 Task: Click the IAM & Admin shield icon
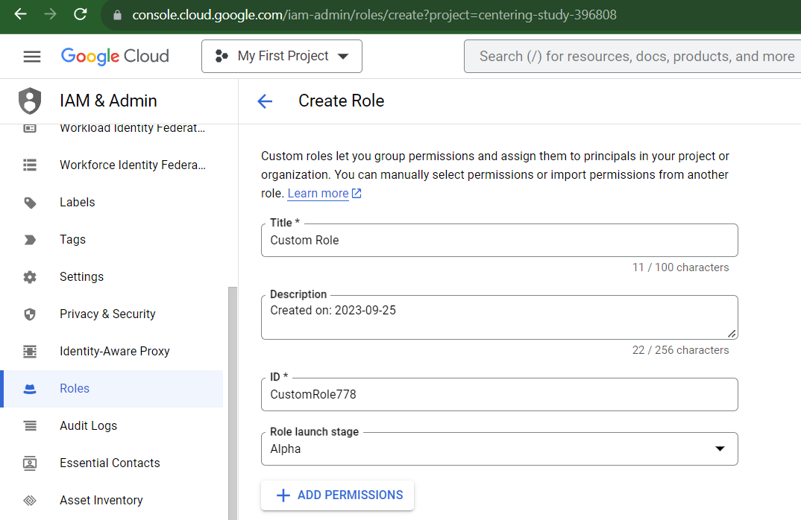[x=30, y=101]
